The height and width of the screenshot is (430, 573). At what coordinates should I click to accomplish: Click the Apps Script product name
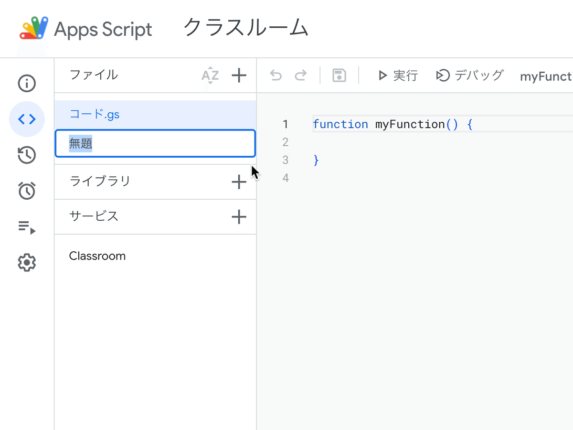[103, 30]
